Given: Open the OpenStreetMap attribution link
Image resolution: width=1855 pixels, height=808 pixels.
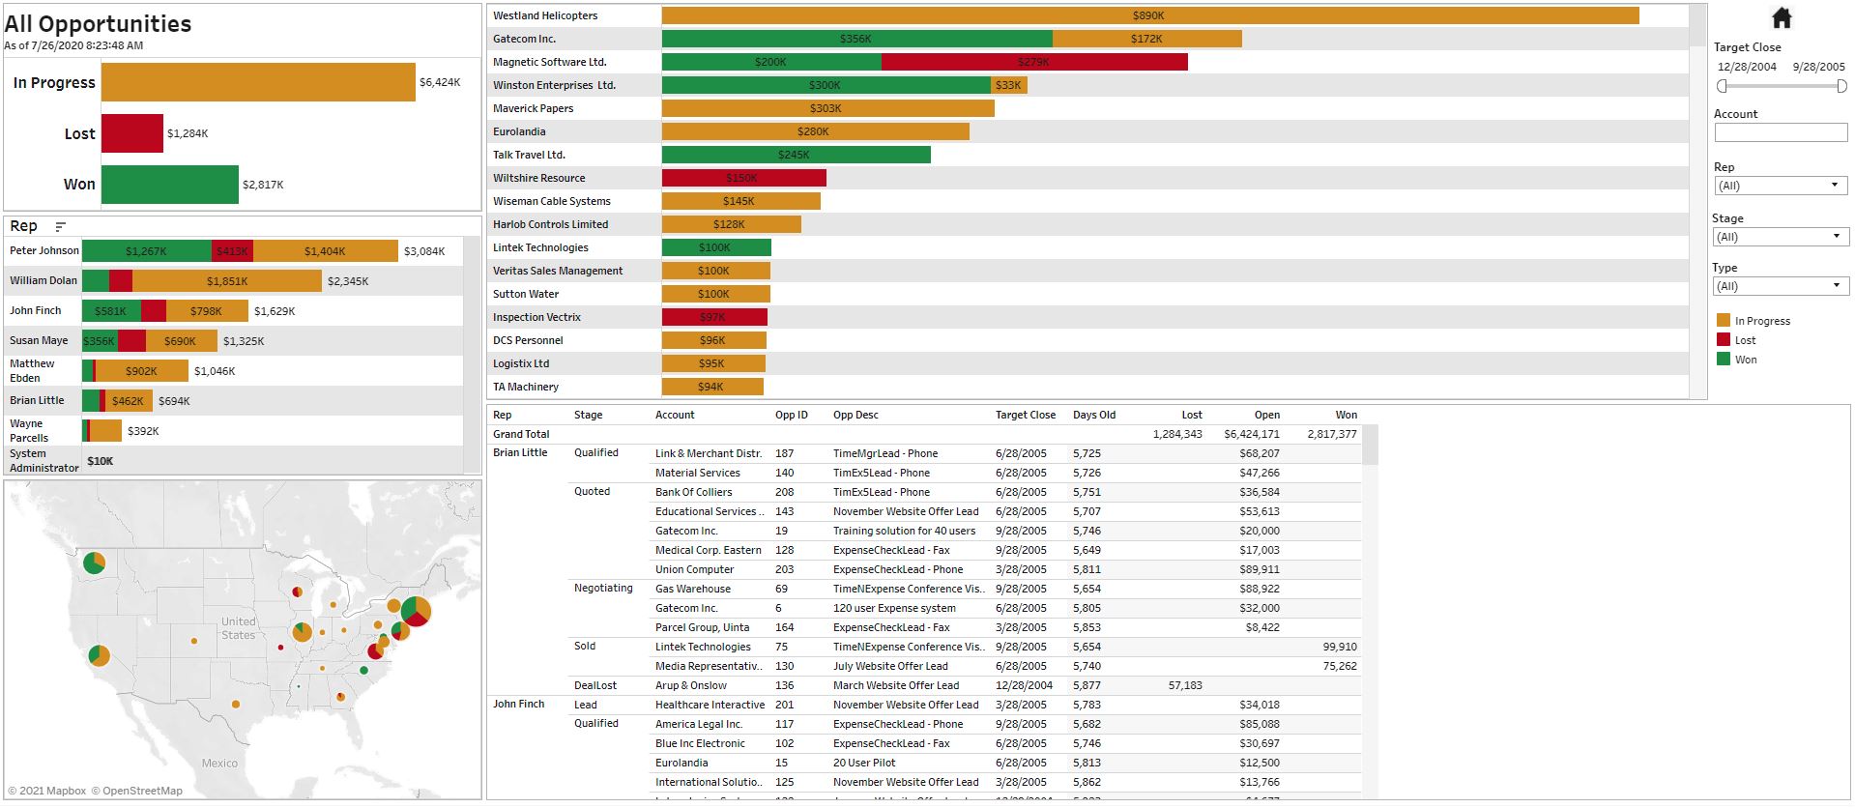Looking at the screenshot, I should click(x=137, y=791).
